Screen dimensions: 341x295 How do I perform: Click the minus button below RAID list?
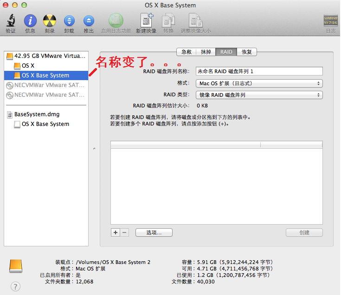click(x=124, y=232)
